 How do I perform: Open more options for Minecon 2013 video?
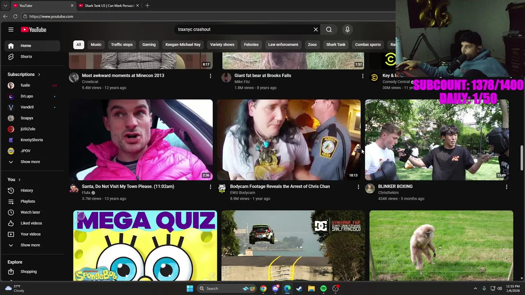point(210,76)
